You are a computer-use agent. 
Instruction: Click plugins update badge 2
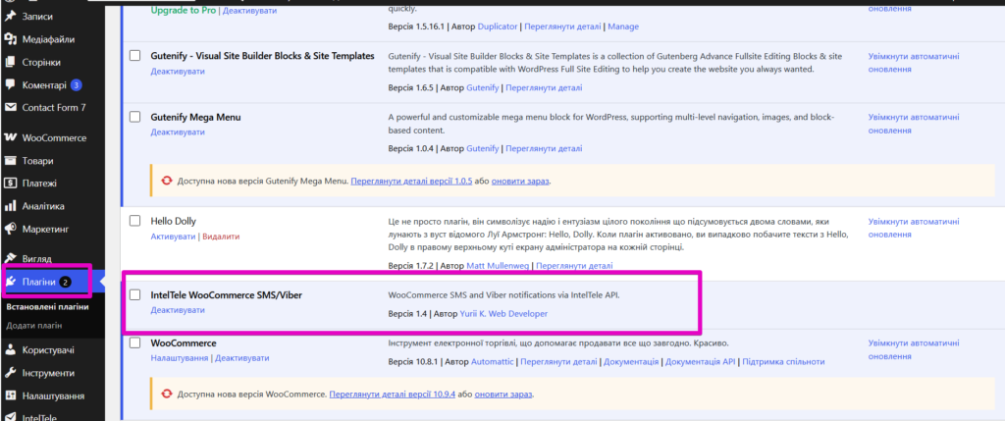[x=66, y=282]
